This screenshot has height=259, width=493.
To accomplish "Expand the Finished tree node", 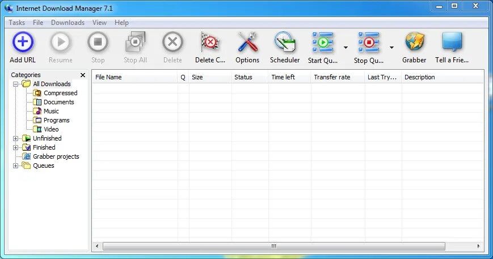I will pyautogui.click(x=15, y=147).
